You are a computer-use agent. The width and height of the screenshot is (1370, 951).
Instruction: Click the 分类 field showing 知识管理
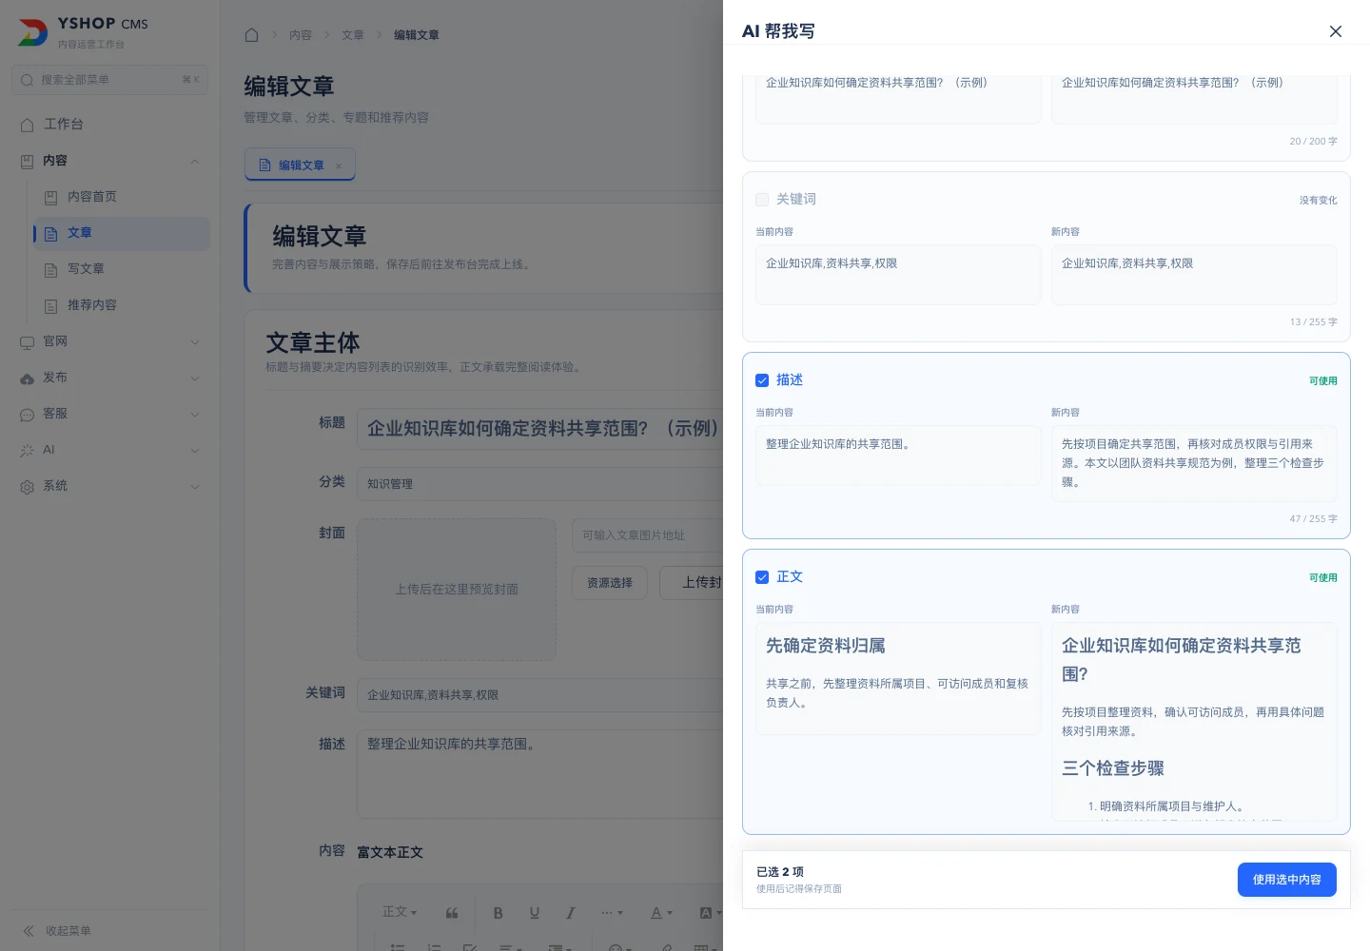coord(539,483)
